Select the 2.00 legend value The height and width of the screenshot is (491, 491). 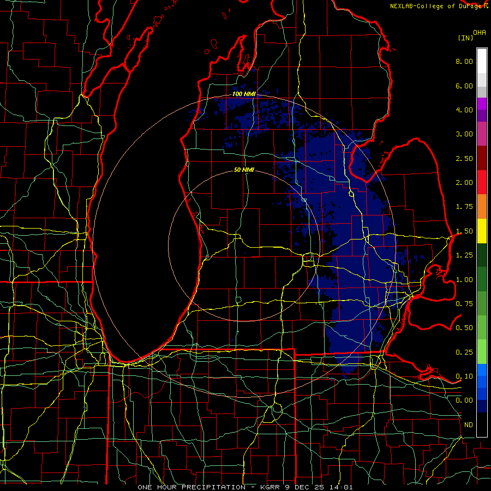pos(464,183)
